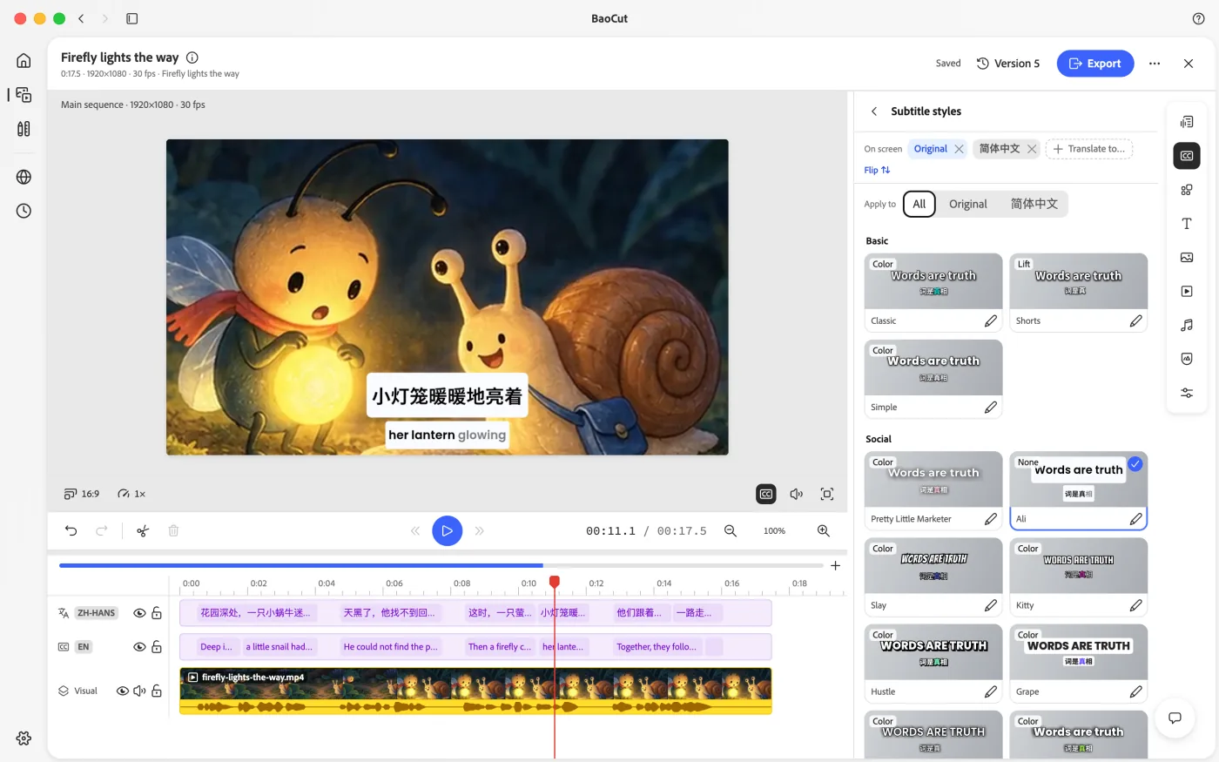The width and height of the screenshot is (1219, 762).
Task: Play the video preview
Action: click(448, 530)
